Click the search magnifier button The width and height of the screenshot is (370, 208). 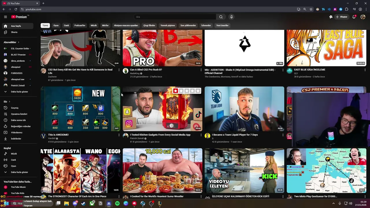point(221,17)
